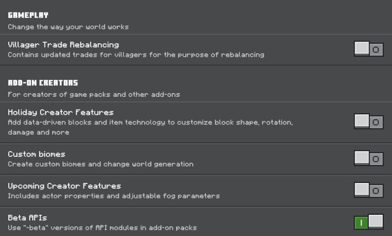Switch on Upcoming Creator Features

tap(368, 190)
